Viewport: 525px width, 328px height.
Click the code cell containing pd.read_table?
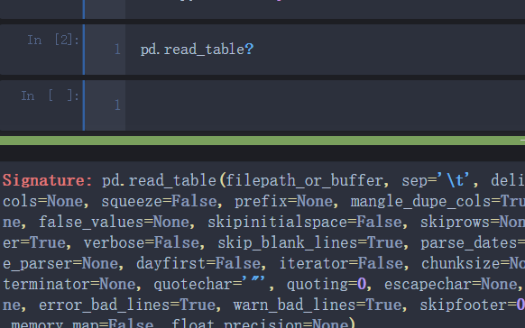tap(325, 50)
